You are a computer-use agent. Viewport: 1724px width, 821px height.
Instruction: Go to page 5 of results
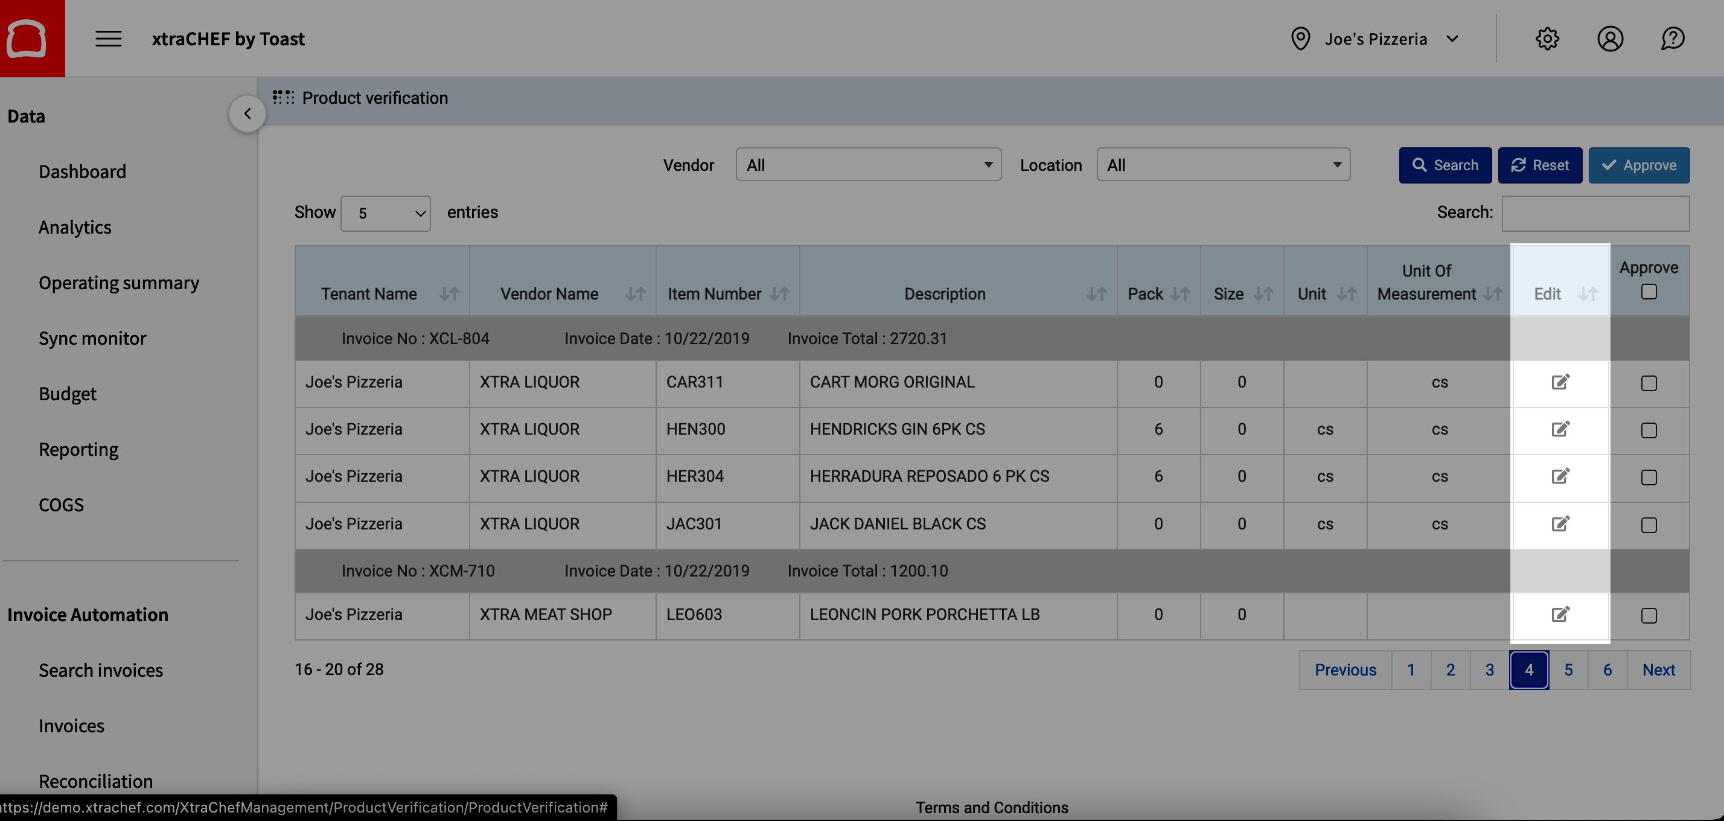pyautogui.click(x=1568, y=670)
